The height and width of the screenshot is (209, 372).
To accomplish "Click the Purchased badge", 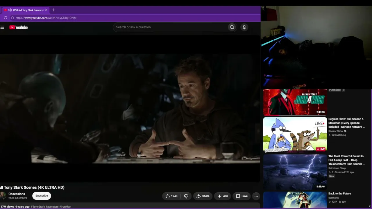I will [335, 90].
